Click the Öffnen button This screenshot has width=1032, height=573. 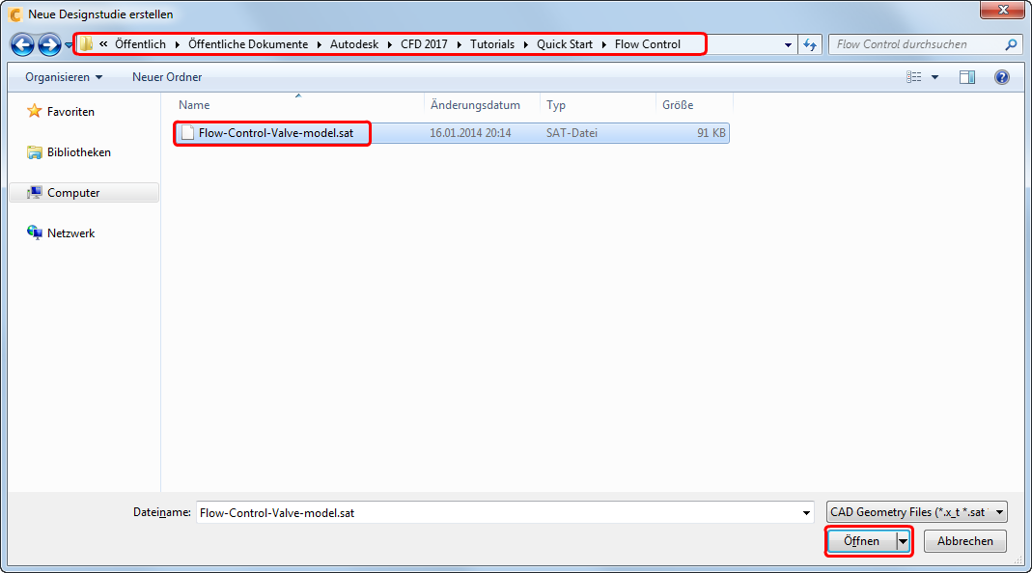(861, 541)
